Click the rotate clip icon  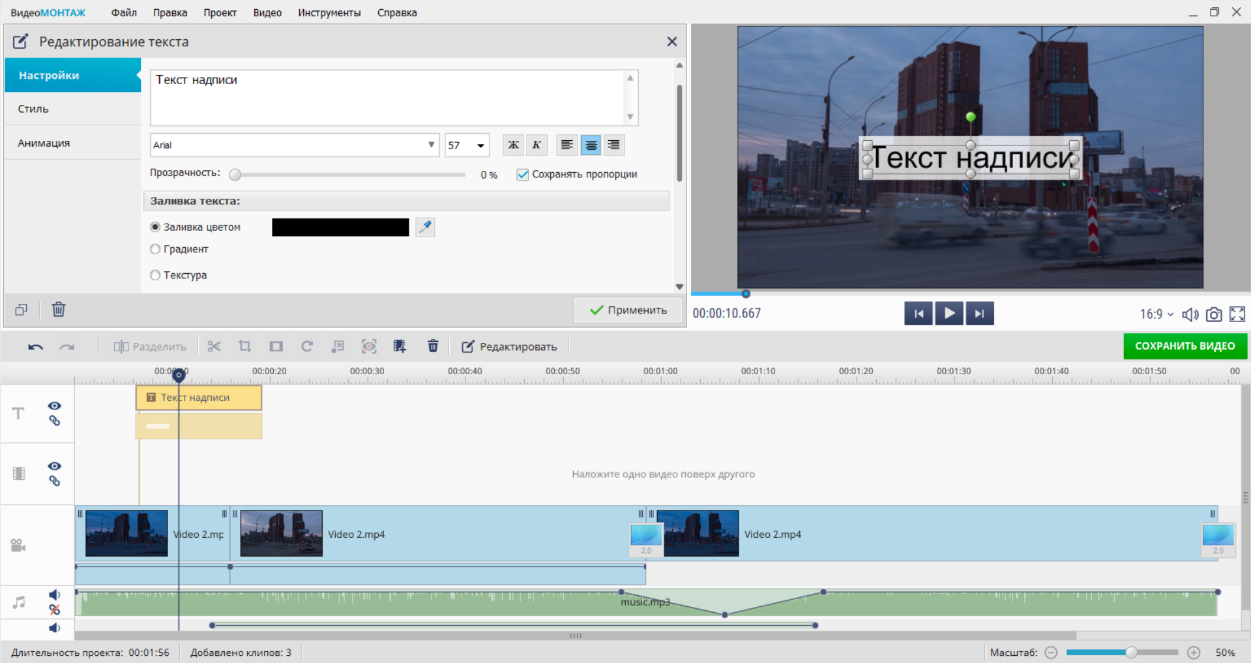[x=307, y=346]
